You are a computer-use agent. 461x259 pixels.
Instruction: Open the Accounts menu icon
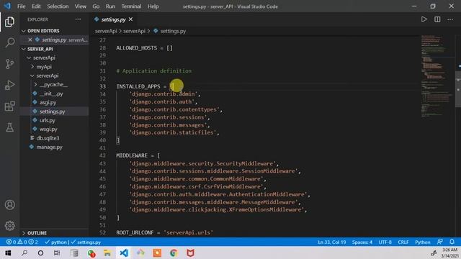click(x=9, y=204)
